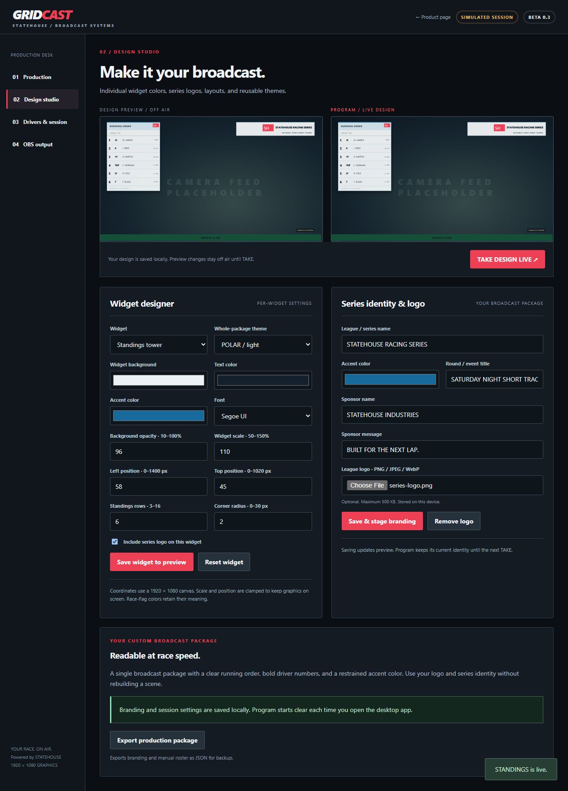Open the Font dropdown (Segoe UI)

(x=263, y=416)
